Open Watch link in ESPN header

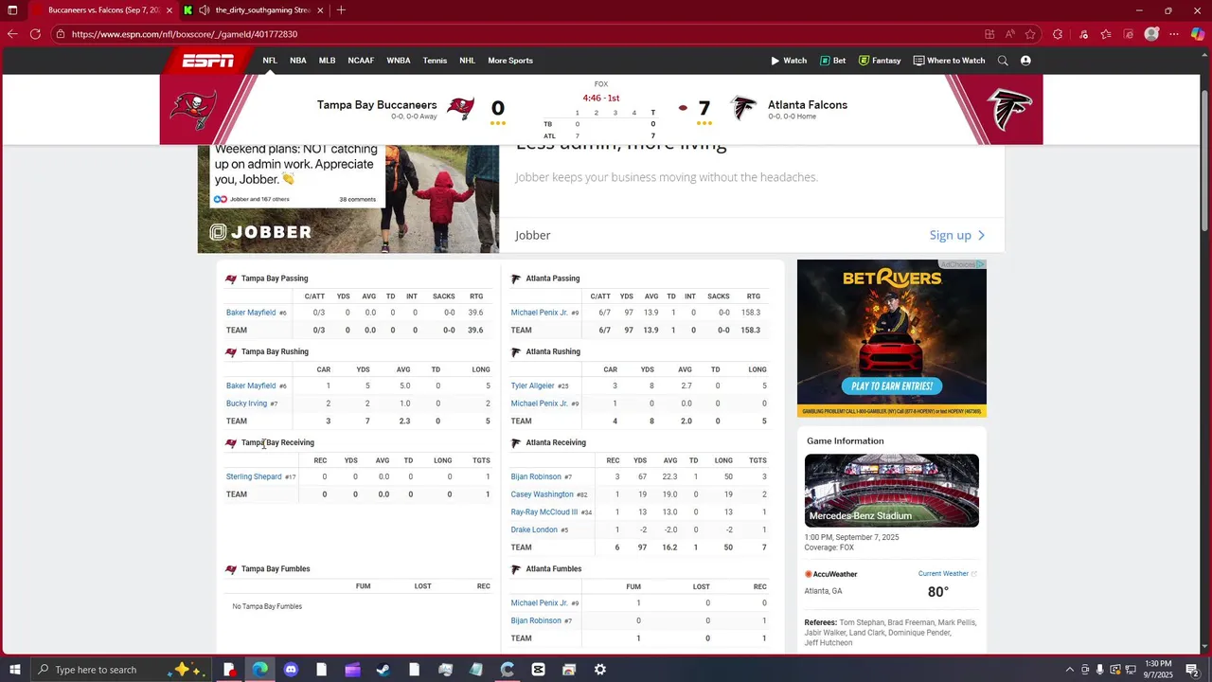coord(789,61)
